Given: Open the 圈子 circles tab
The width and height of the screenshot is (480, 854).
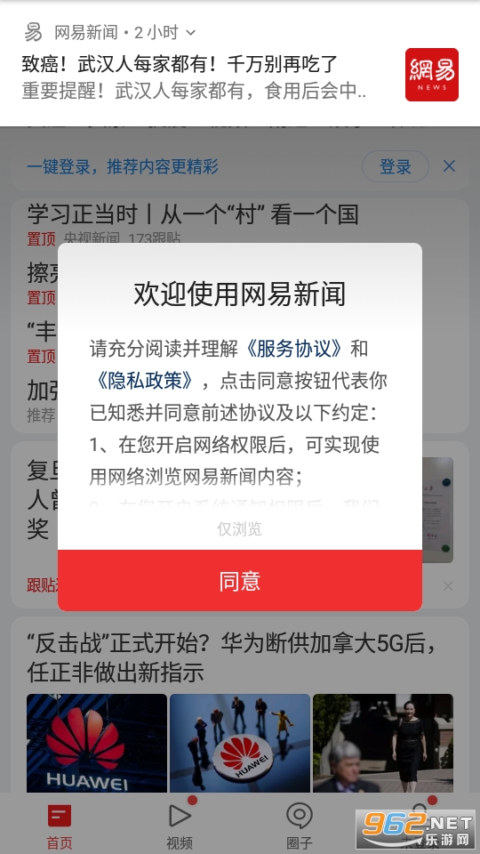Looking at the screenshot, I should [x=300, y=826].
